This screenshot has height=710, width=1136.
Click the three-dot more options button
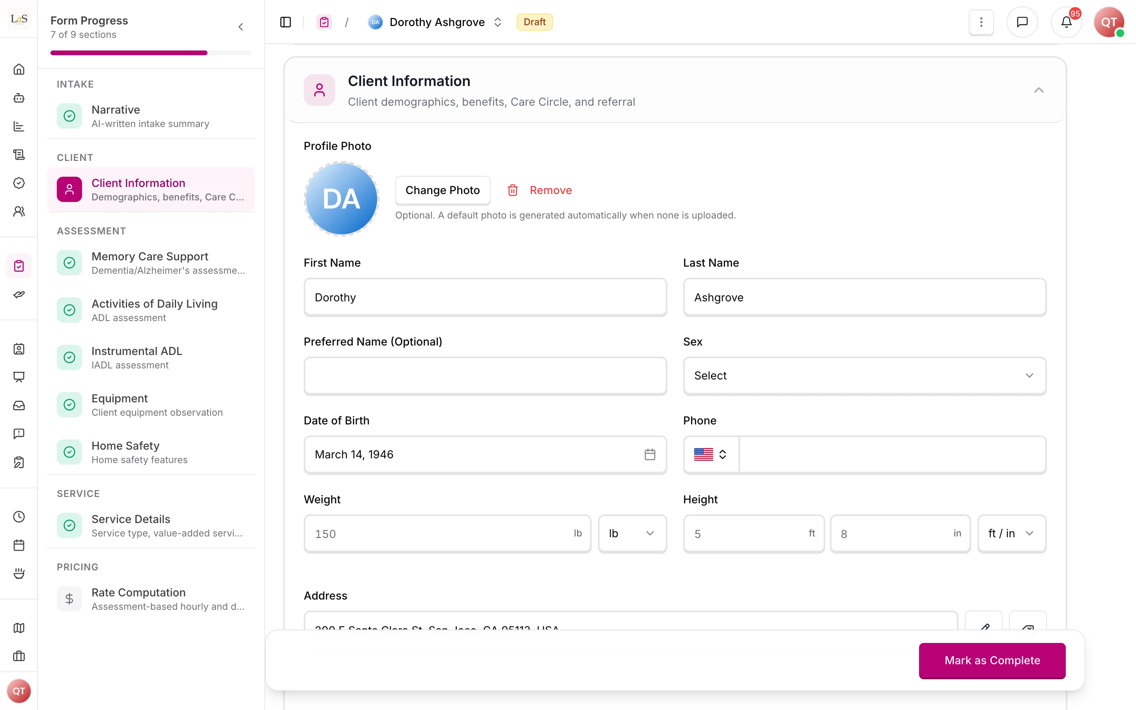(x=981, y=22)
